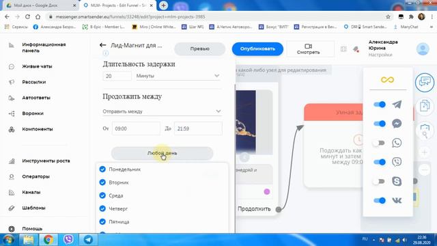Viewport: 437px width, 246px height.
Task: Select the document copy tool icon
Action: point(425,106)
